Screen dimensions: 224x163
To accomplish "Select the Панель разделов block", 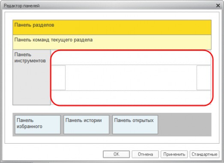I will coord(112,27).
